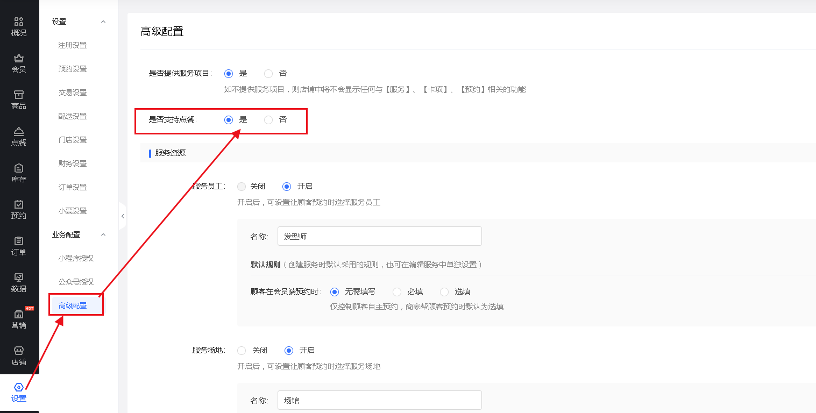Select 否 for 是否支持点餐
This screenshot has width=816, height=413.
[268, 120]
